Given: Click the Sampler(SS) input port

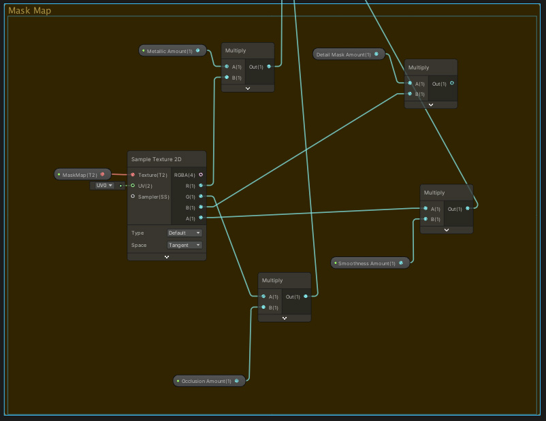Looking at the screenshot, I should coord(133,197).
